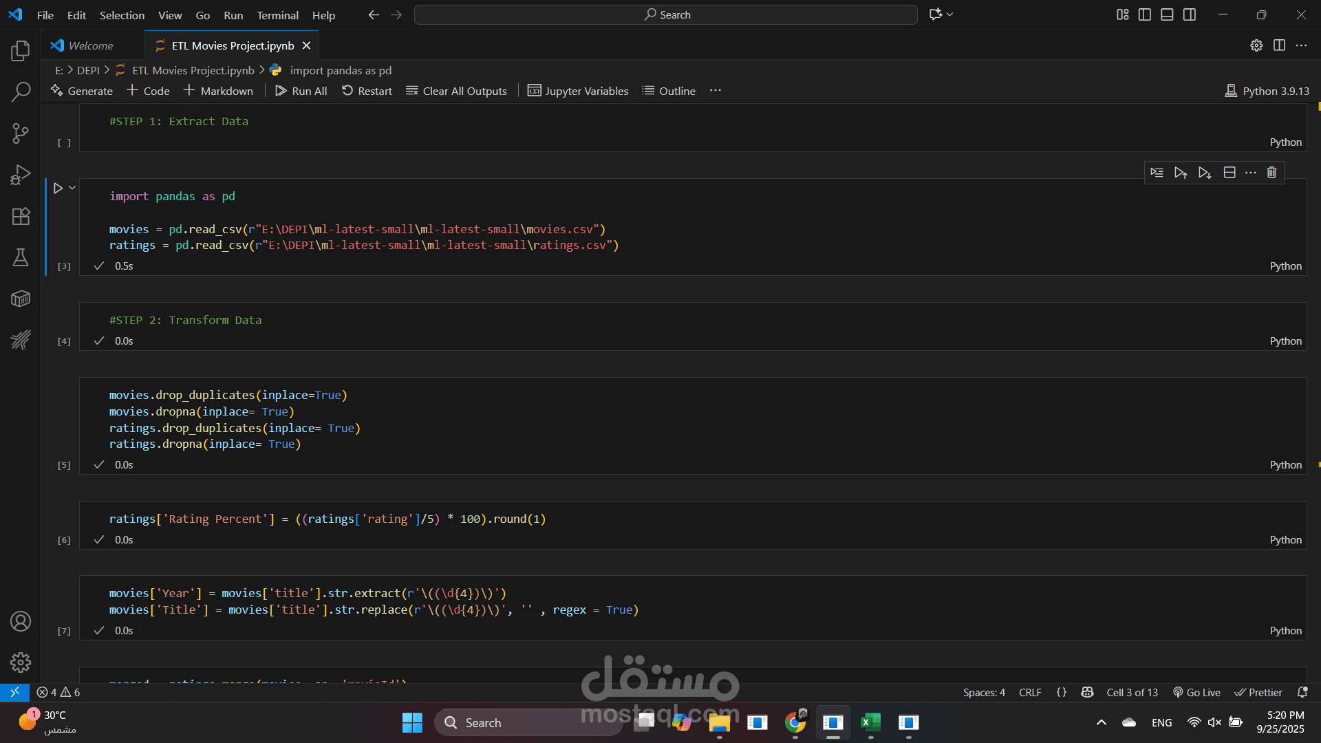Open the Source Control view
Viewport: 1321px width, 743px height.
21,133
